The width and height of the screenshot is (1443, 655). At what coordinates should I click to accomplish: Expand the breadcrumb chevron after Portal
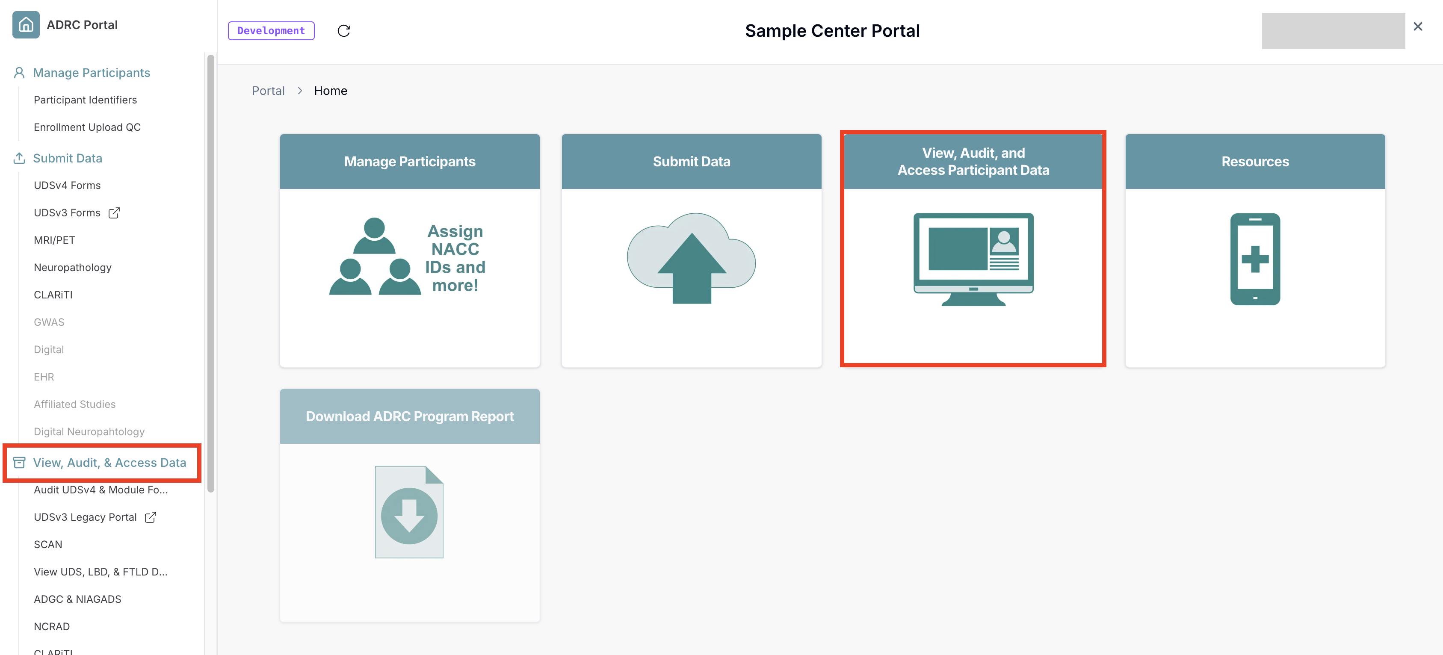pyautogui.click(x=300, y=90)
